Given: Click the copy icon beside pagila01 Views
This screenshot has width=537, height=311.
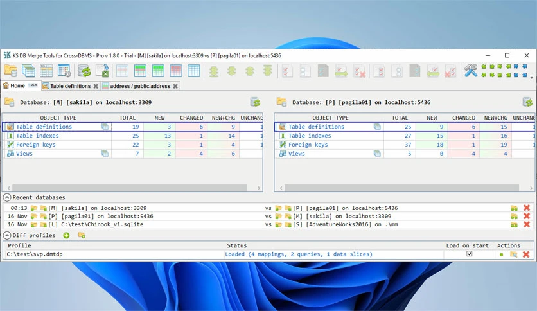Looking at the screenshot, I should pyautogui.click(x=377, y=154).
